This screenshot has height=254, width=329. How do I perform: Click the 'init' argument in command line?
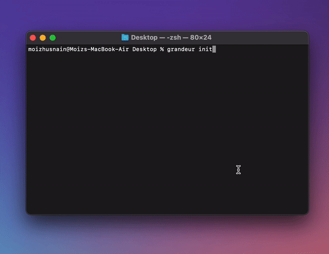pos(205,49)
